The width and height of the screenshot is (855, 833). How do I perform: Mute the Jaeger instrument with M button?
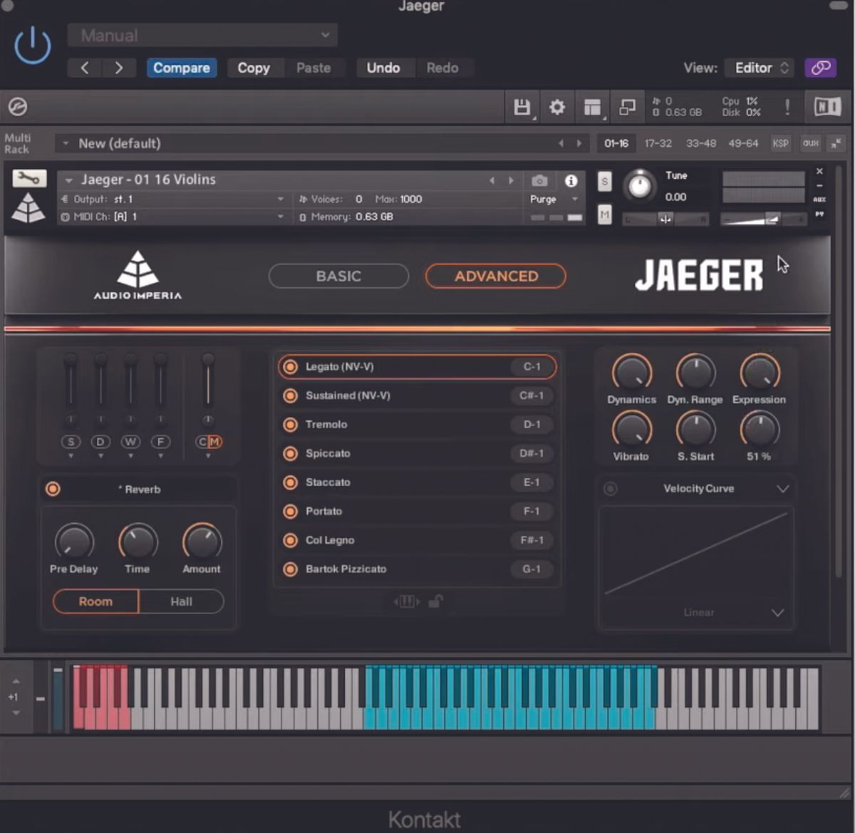point(604,213)
